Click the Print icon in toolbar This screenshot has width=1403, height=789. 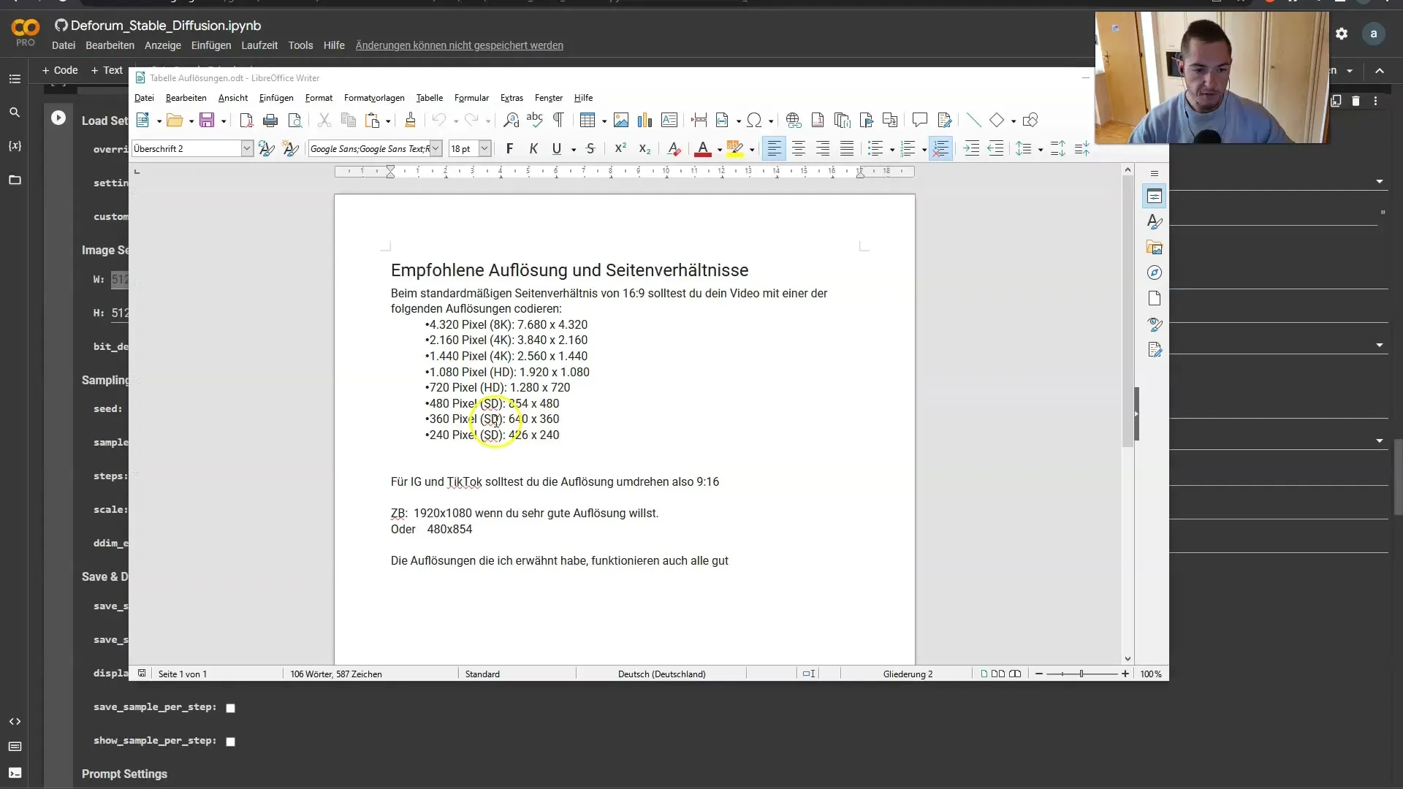(270, 121)
